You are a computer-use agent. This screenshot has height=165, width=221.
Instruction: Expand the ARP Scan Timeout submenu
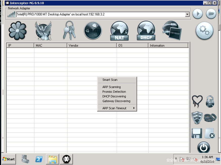117,108
